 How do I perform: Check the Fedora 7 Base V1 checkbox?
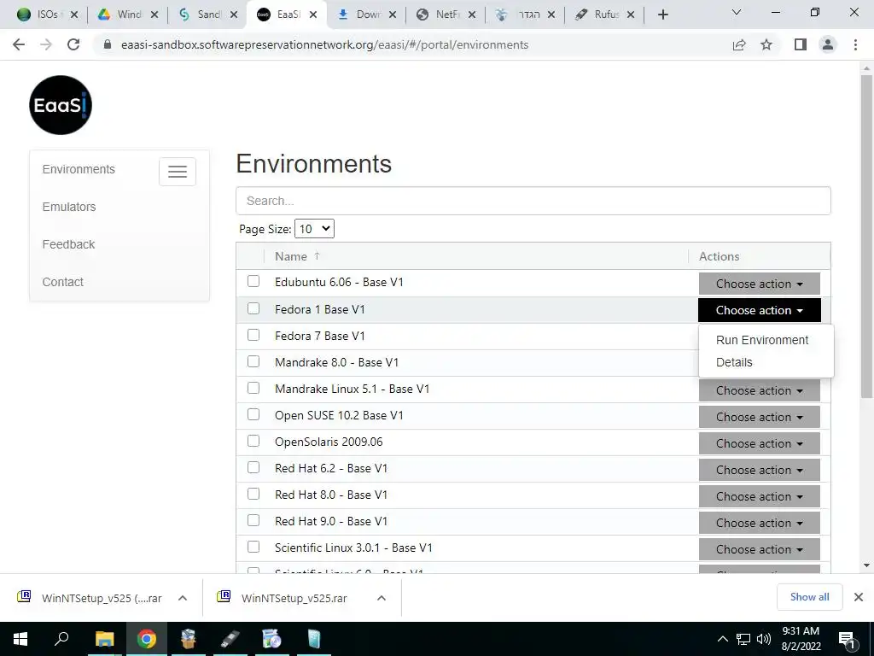click(x=253, y=335)
